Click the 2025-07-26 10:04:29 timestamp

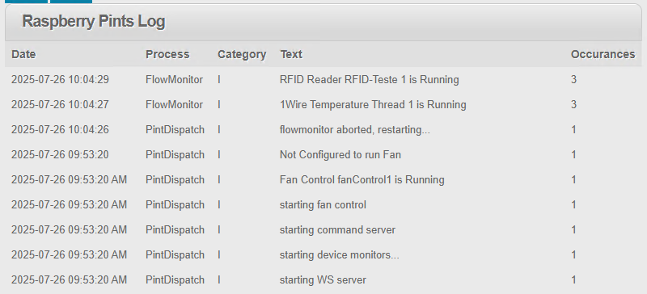pyautogui.click(x=60, y=80)
